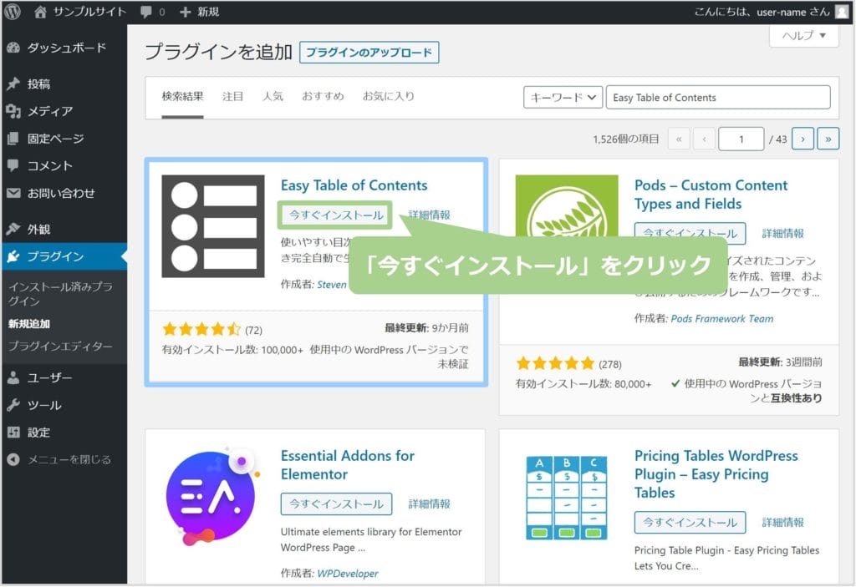The width and height of the screenshot is (856, 587).
Task: Click the お問い合わせ envelope icon
Action: tap(13, 193)
